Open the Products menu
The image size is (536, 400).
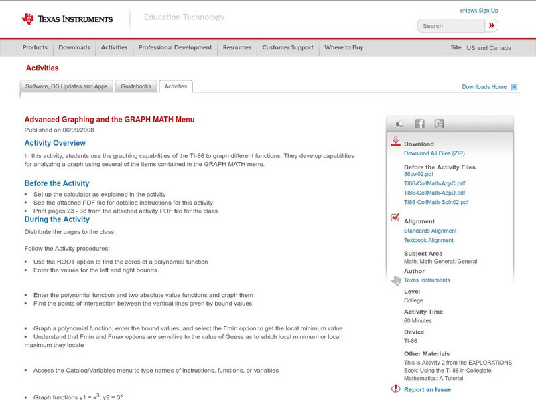click(x=35, y=47)
